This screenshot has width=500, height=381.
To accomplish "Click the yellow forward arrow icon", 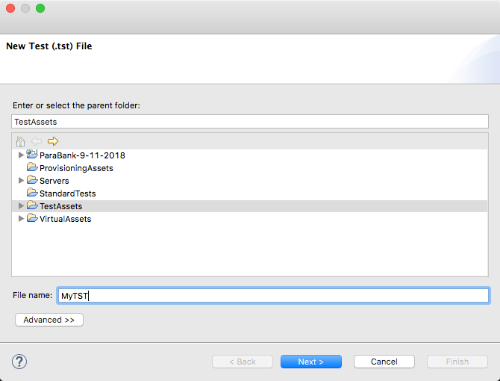I will [x=53, y=141].
